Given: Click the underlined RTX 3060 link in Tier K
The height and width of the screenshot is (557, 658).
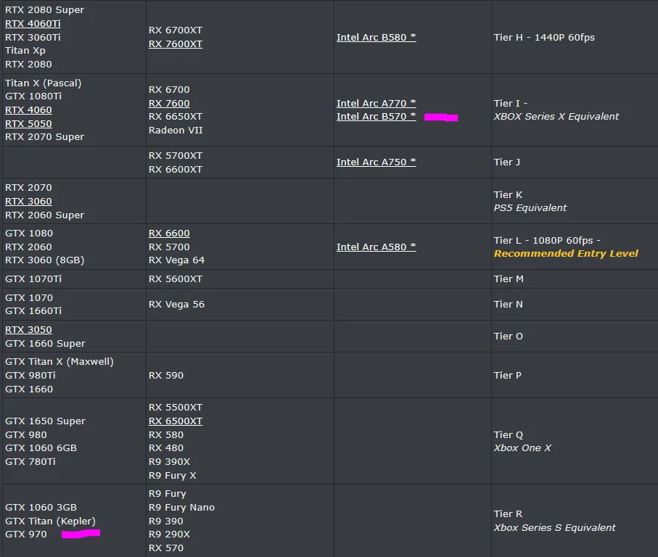Looking at the screenshot, I should (28, 202).
